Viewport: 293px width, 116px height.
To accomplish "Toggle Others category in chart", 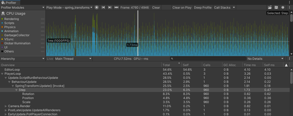I will [2, 51].
